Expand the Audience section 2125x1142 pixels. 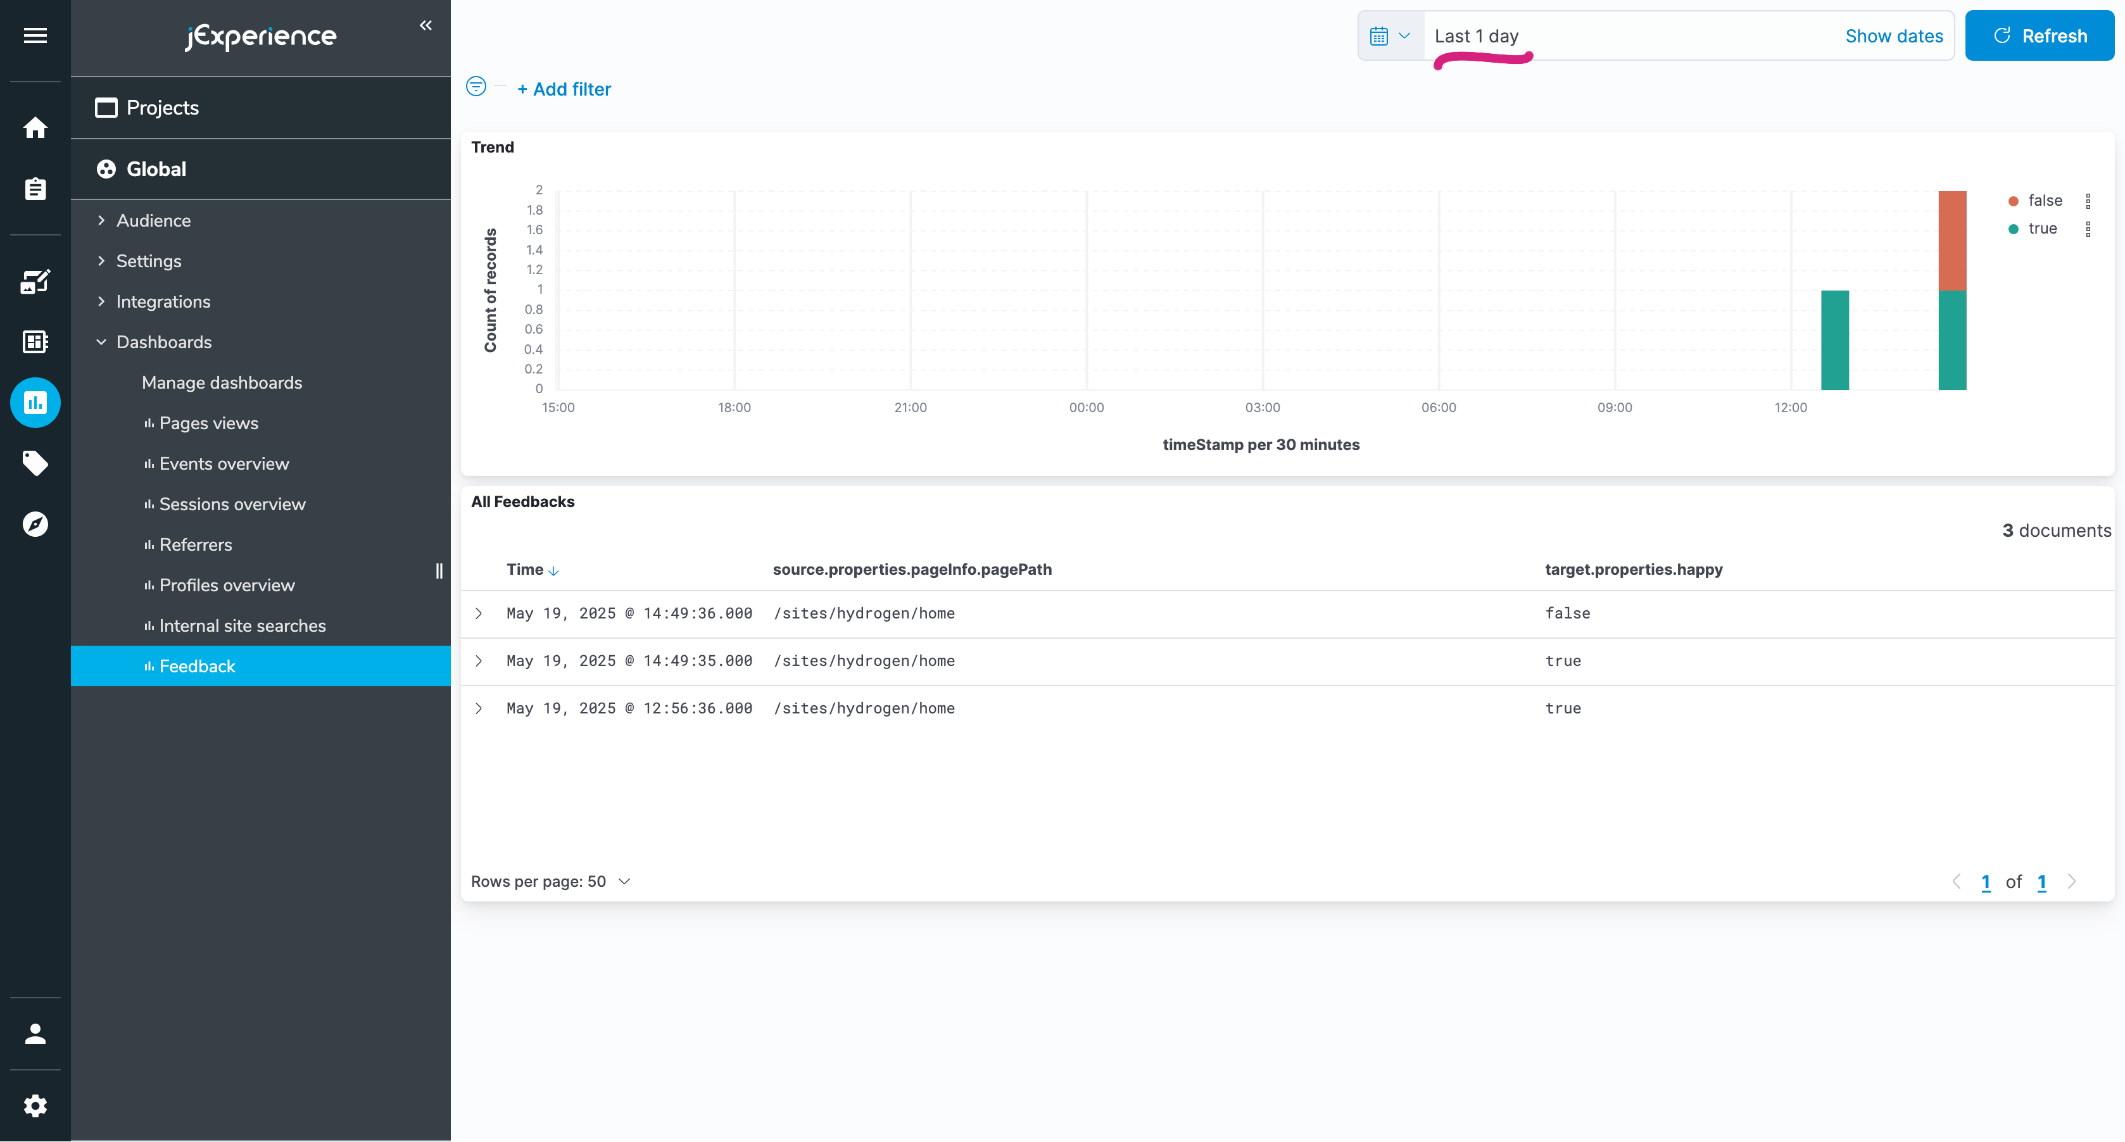(x=153, y=220)
